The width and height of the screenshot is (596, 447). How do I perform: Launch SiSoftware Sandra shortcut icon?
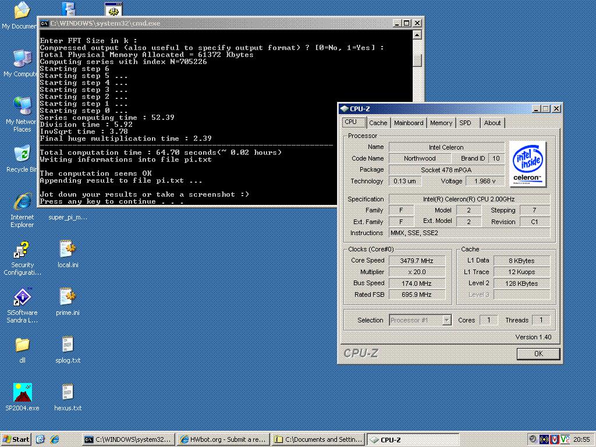pyautogui.click(x=22, y=297)
